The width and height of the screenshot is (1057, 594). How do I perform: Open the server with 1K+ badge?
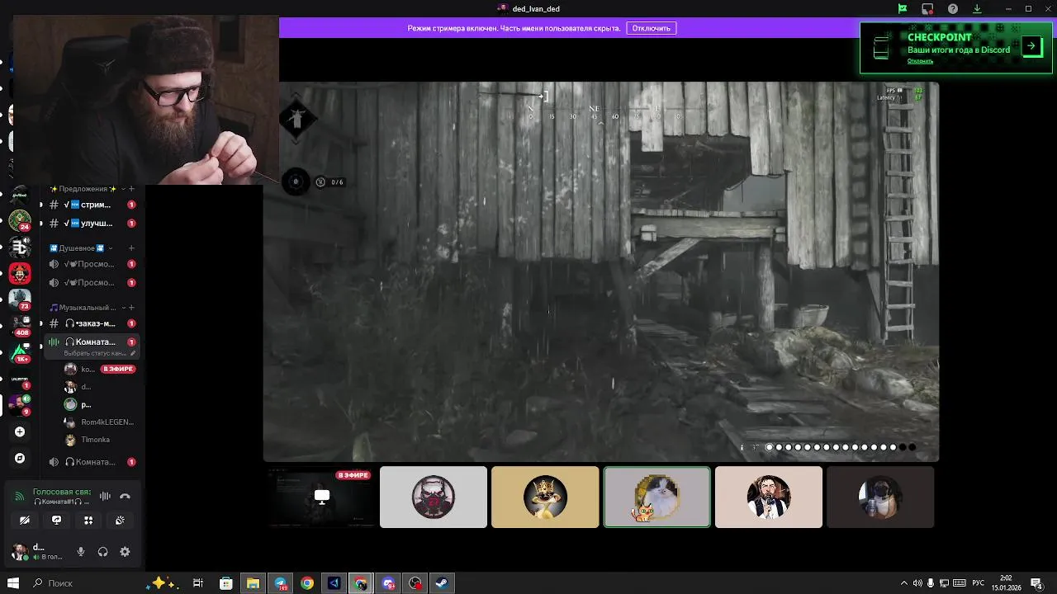point(20,352)
